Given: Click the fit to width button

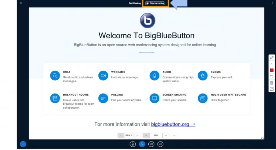Looking at the screenshot, I should pos(174,135).
